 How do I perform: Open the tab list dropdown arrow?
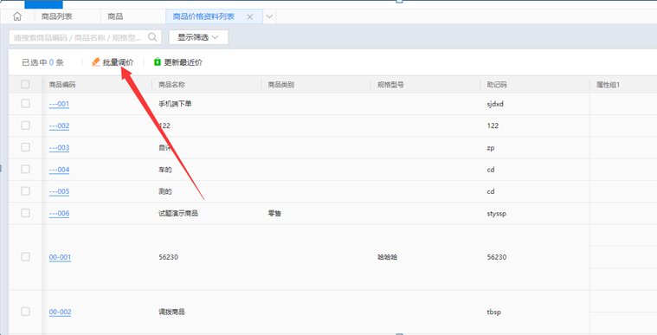[269, 16]
